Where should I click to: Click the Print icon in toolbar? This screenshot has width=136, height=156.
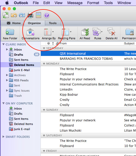(30, 15)
